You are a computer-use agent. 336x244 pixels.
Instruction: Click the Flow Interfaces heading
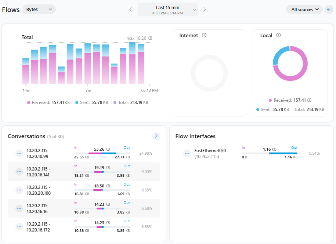(x=195, y=136)
